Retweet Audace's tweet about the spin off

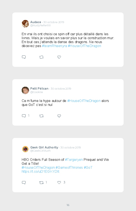pyautogui.click(x=41, y=57)
